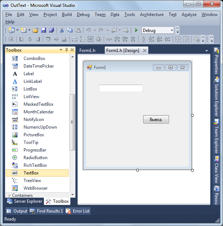The image size is (223, 226).
Task: Click the Toolbox vertical scrollbar thumb
Action: 72,122
